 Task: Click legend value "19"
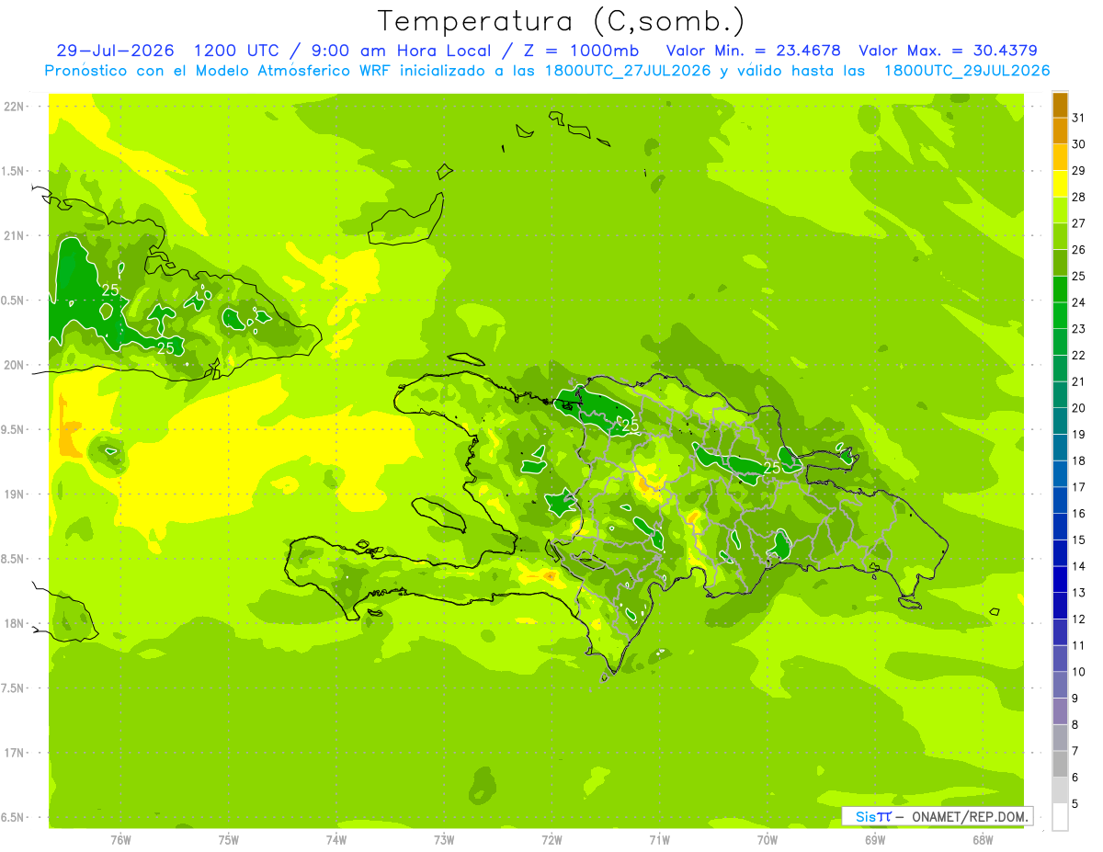click(1079, 435)
